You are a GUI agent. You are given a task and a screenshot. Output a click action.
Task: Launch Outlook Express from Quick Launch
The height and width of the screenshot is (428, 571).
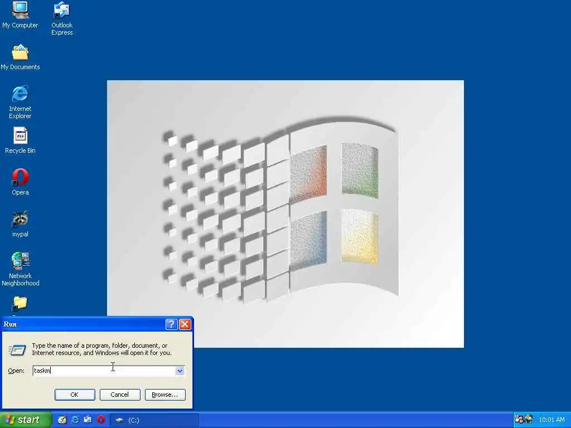[88, 420]
